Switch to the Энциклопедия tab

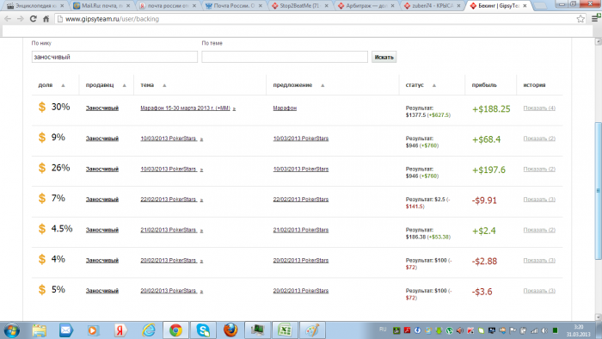tap(35, 6)
